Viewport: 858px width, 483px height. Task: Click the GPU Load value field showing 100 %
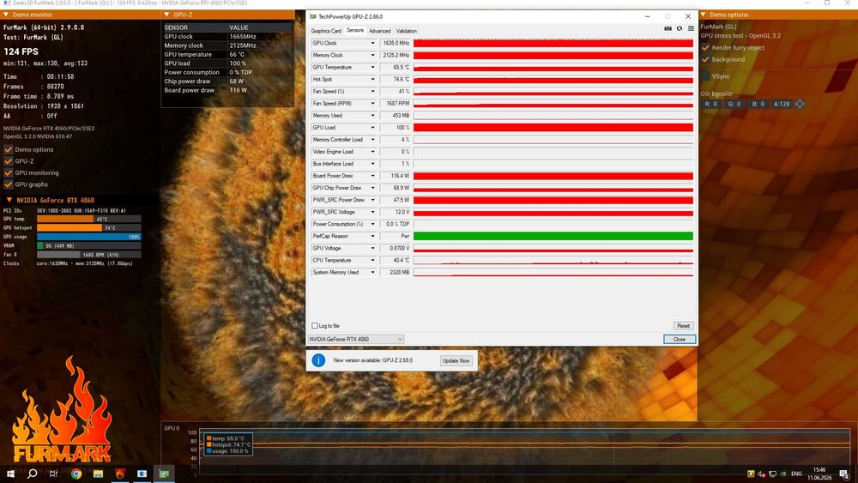click(395, 128)
